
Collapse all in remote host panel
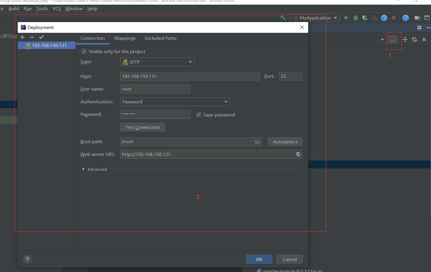(x=405, y=39)
